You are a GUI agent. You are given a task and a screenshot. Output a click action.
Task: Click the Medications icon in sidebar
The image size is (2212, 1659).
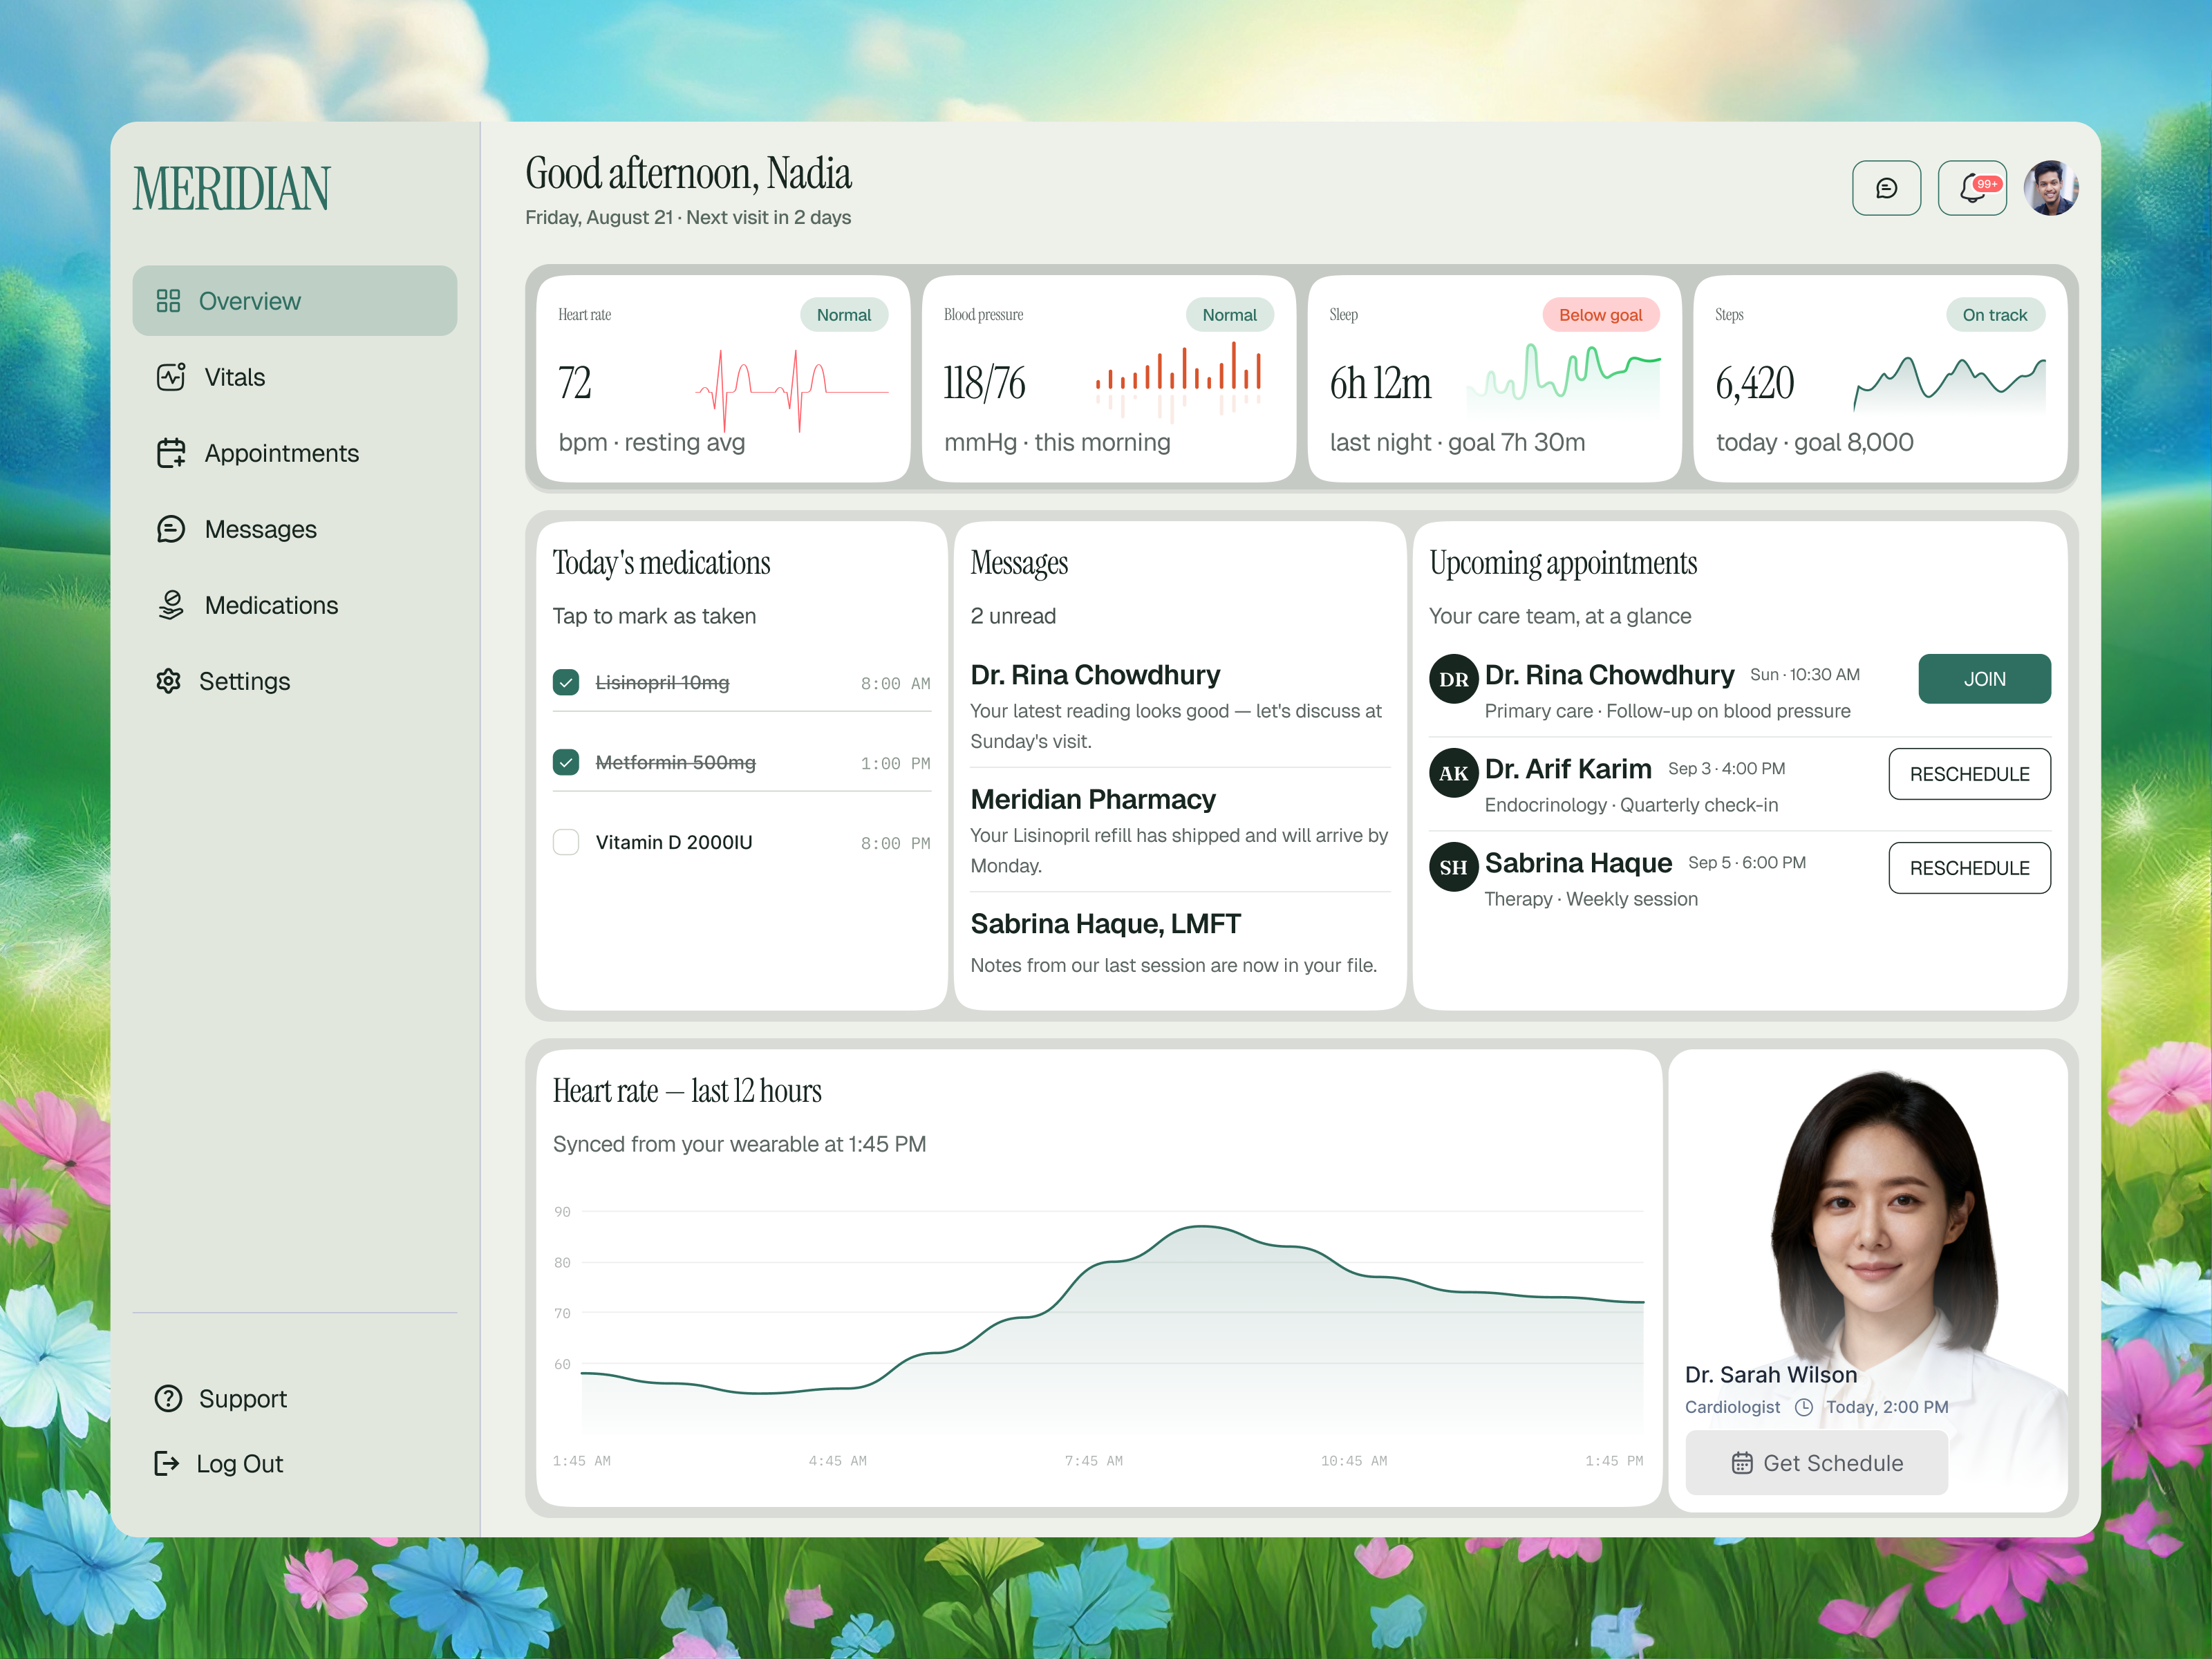tap(171, 605)
